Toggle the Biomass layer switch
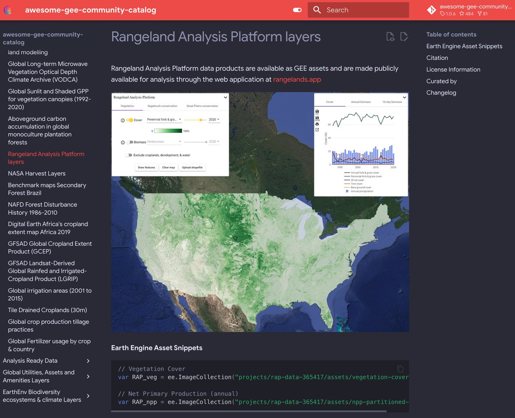Screen dimensions: 515x418 coord(130,142)
